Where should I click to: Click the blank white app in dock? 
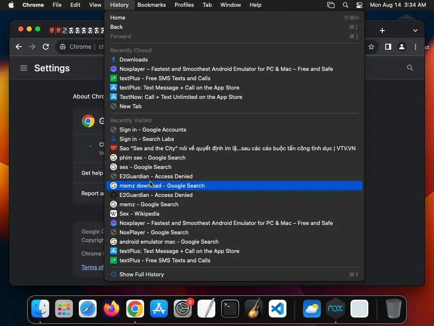click(359, 308)
